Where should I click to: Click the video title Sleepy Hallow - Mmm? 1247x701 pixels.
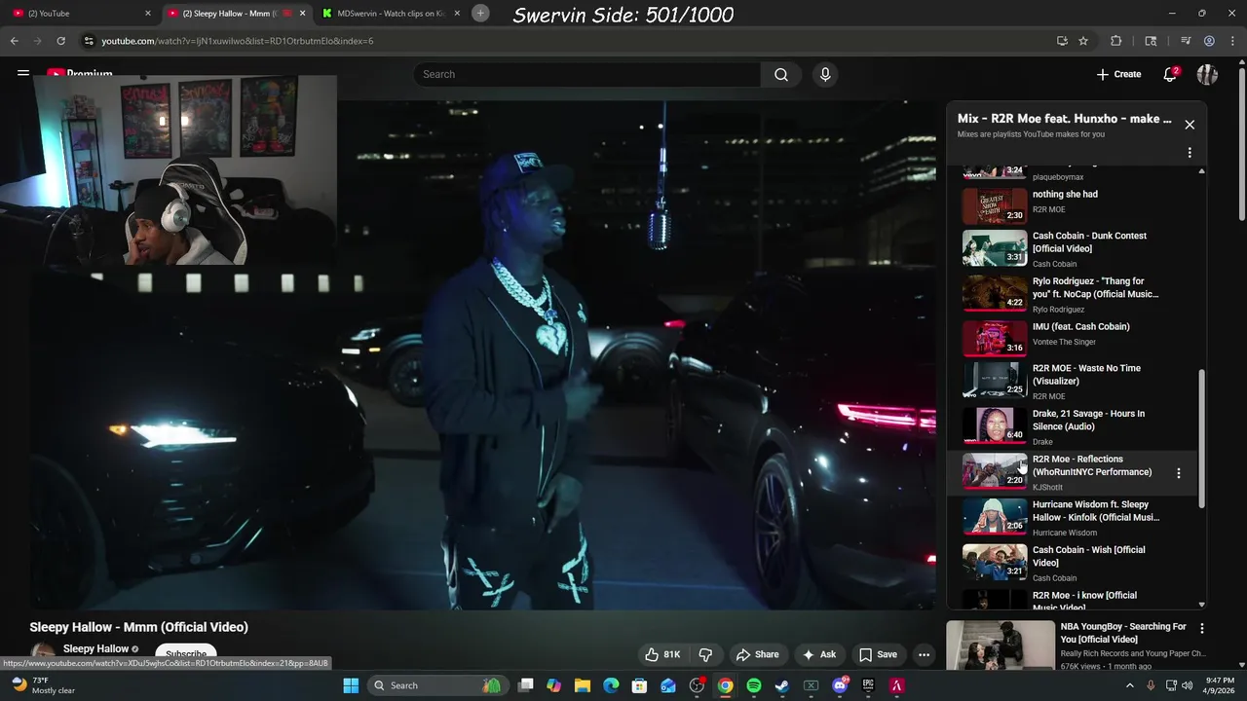(139, 627)
